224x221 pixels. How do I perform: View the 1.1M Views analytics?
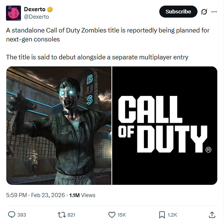click(82, 195)
